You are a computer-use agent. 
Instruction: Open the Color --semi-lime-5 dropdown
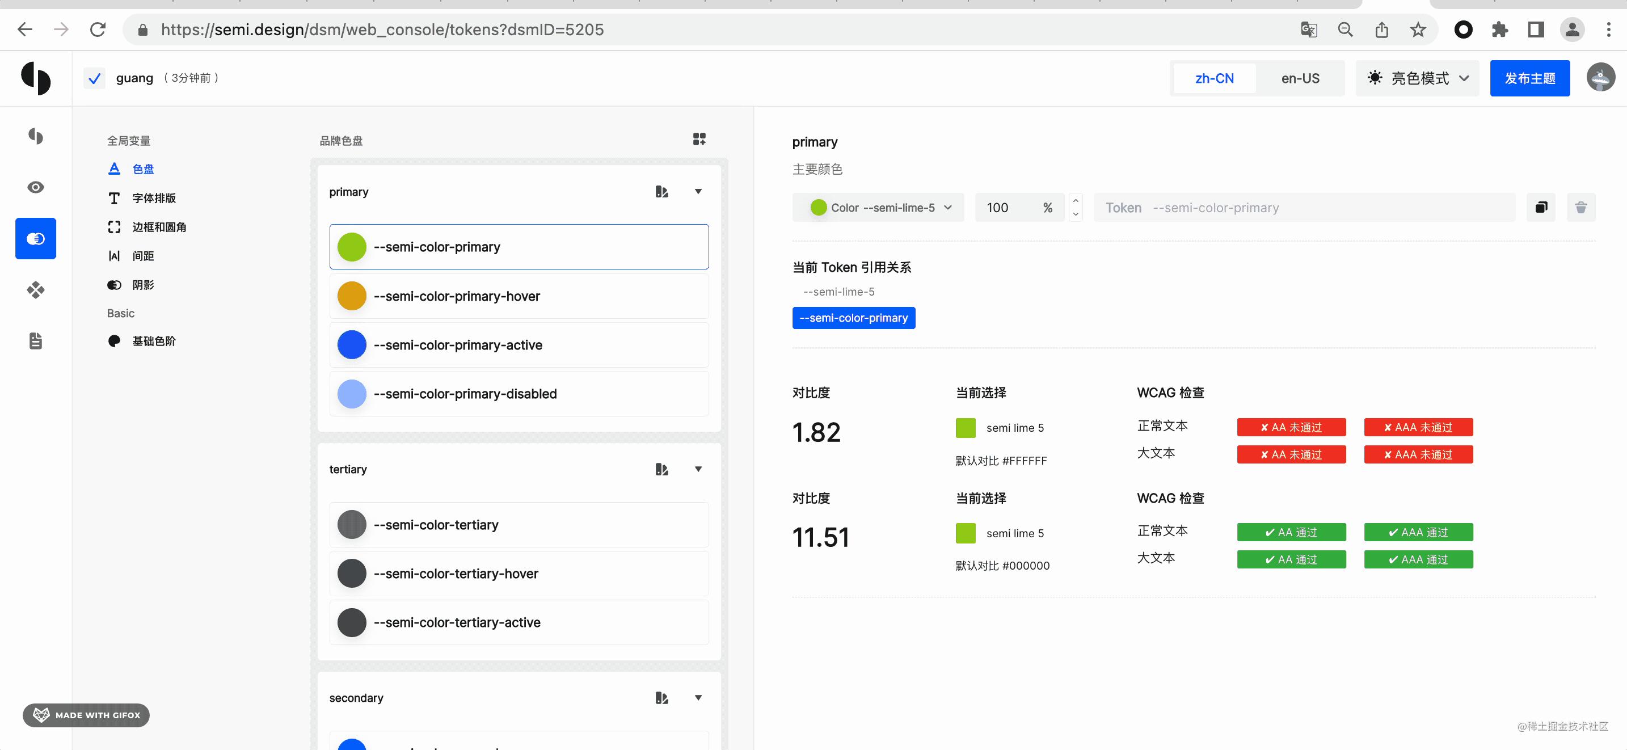pyautogui.click(x=878, y=207)
